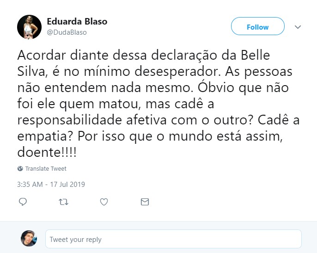
Task: Open the Eduarda Blaso display name link
Action: click(77, 22)
